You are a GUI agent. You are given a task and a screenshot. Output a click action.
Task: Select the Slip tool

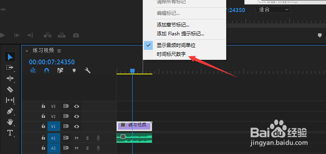10,100
